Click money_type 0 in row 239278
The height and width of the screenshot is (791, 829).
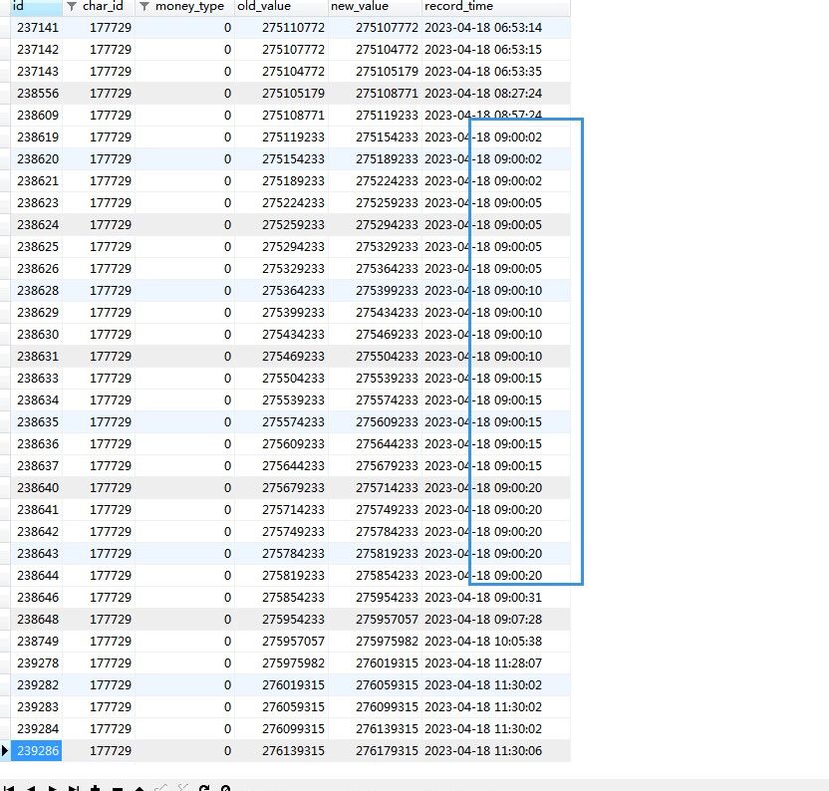[x=227, y=663]
